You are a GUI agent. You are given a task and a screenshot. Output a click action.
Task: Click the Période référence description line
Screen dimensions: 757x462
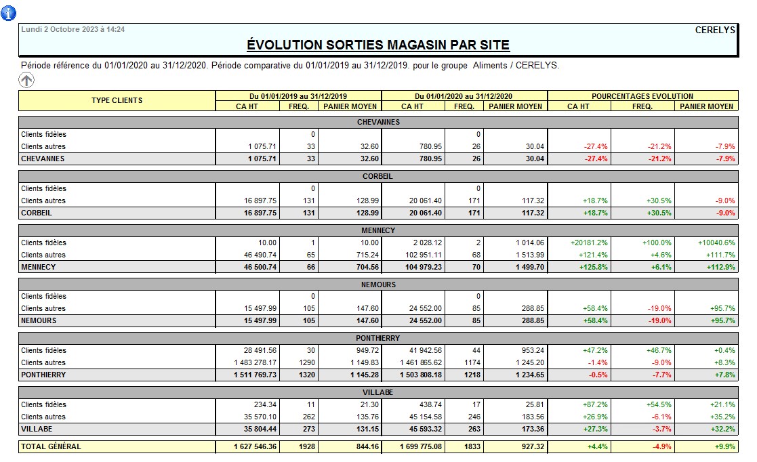290,66
